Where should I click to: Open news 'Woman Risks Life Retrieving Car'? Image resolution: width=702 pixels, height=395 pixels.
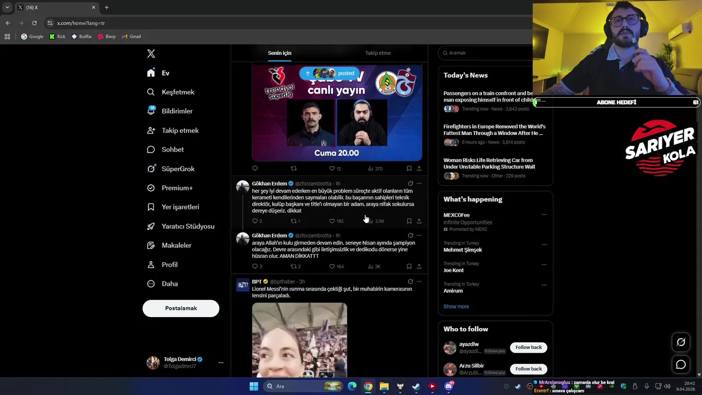[489, 163]
